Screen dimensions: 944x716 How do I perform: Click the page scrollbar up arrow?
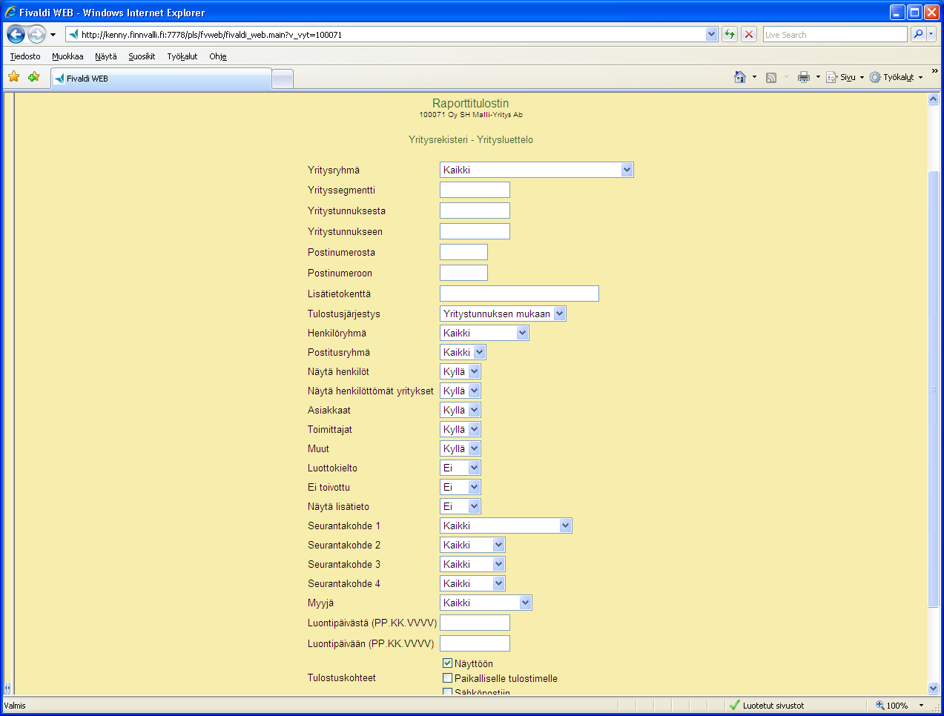934,99
